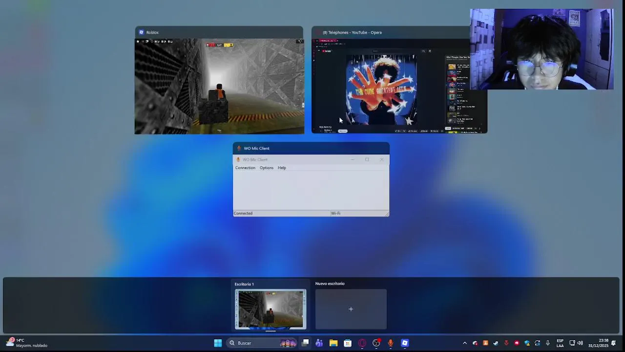Click the sync arrows tray icon
The height and width of the screenshot is (352, 625).
tap(538, 343)
